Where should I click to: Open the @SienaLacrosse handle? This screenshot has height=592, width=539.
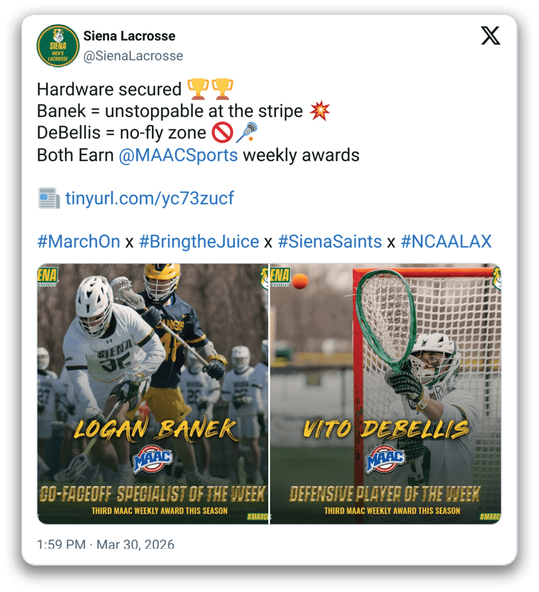(x=133, y=56)
